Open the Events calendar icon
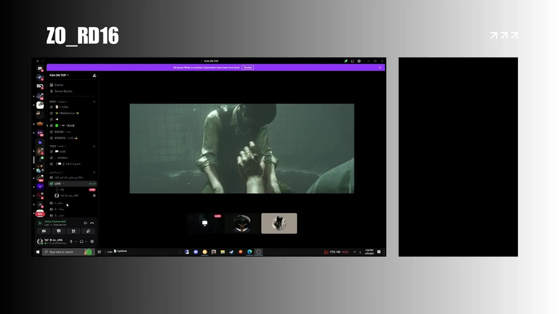Viewport: 559px width, 314px height. coord(52,85)
